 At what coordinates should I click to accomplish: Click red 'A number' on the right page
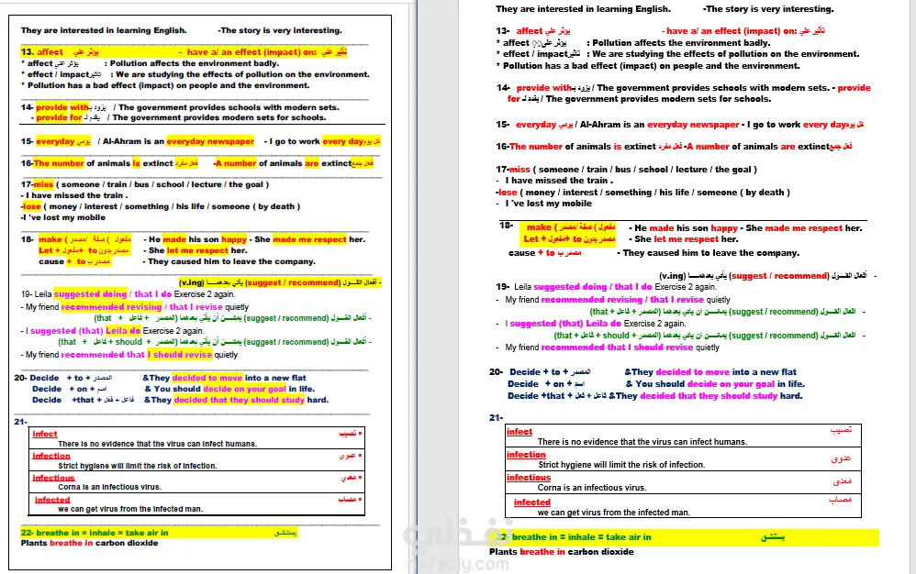tap(708, 147)
